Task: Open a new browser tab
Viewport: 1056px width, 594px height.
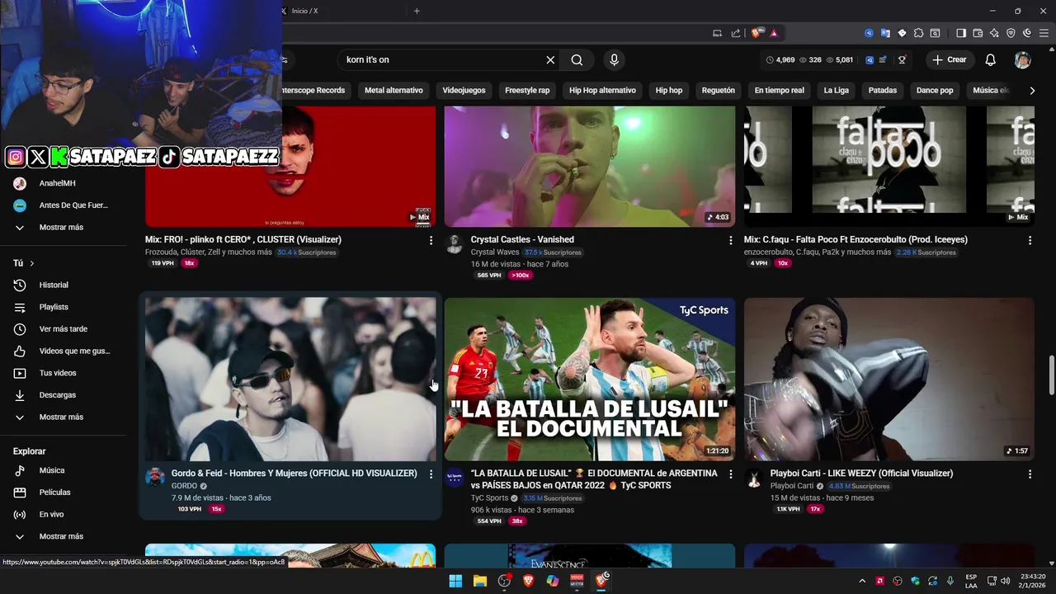Action: 417,11
